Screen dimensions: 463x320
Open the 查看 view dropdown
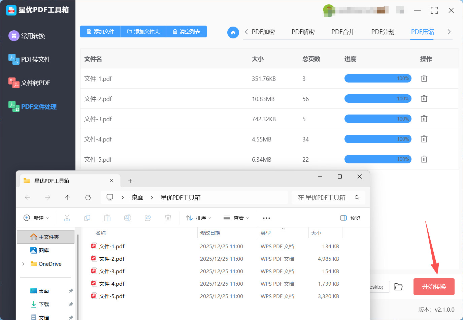pos(236,218)
